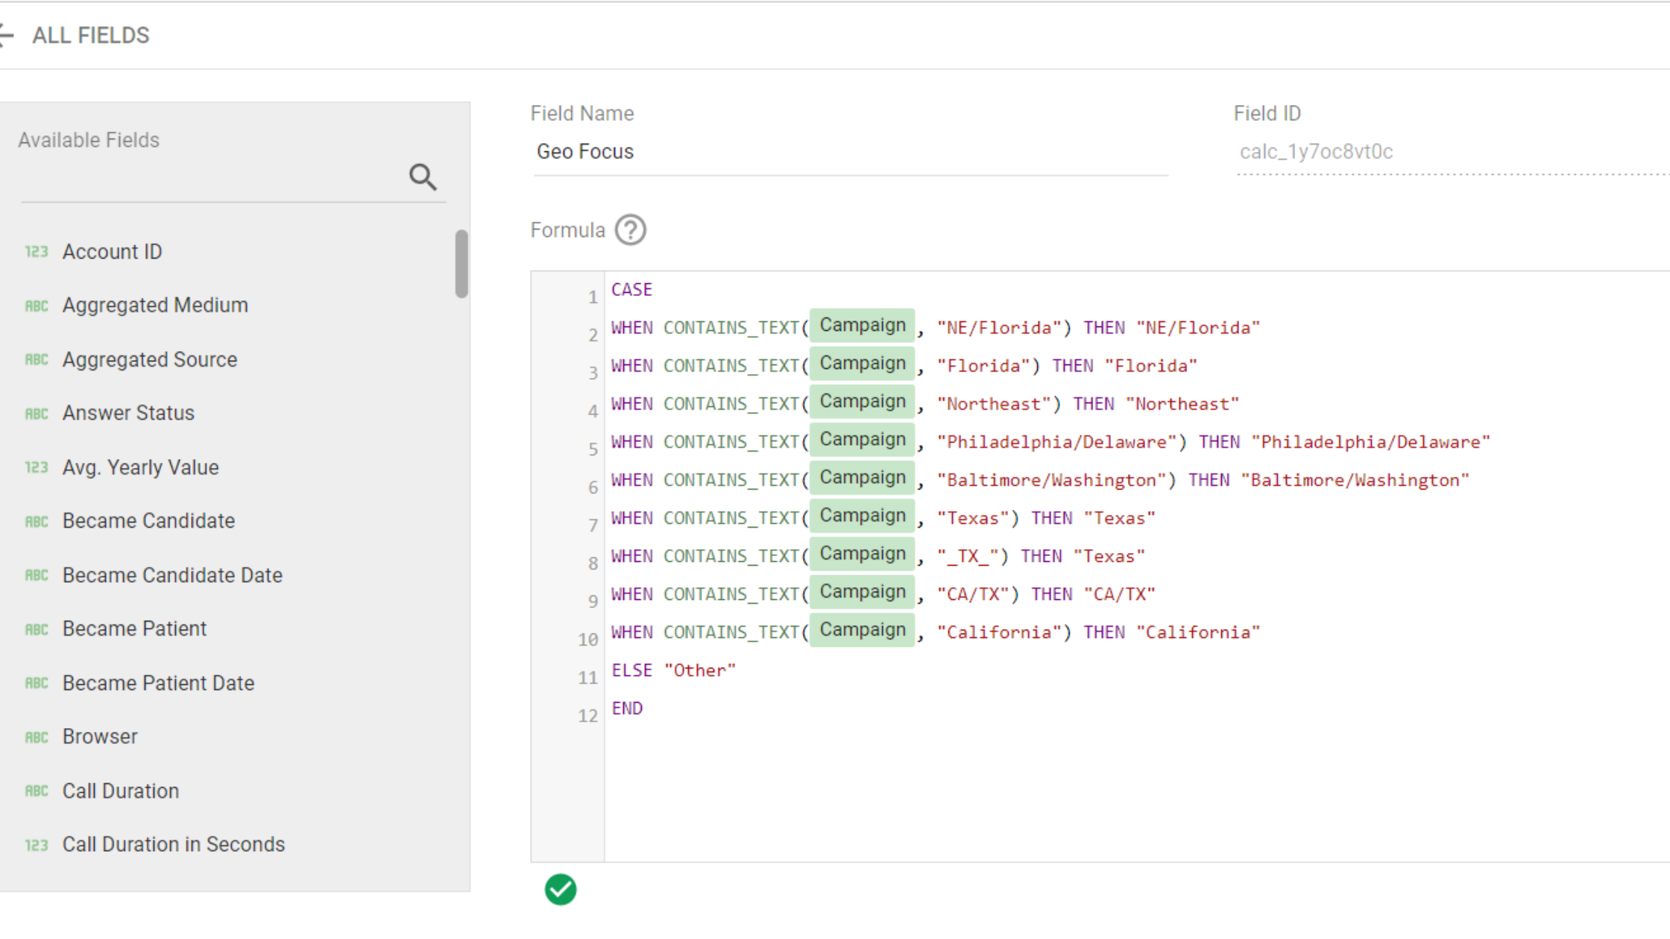Click the END keyword on line 12

[x=627, y=709]
